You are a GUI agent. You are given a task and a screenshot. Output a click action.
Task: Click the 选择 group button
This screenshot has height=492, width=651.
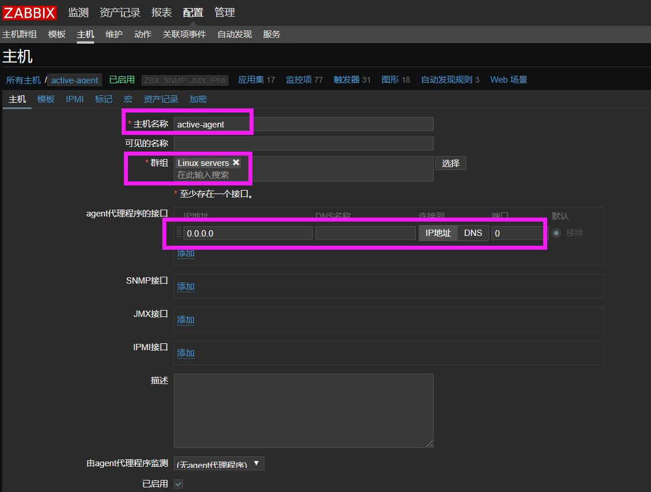(x=450, y=163)
